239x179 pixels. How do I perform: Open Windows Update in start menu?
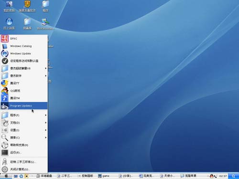point(24,53)
